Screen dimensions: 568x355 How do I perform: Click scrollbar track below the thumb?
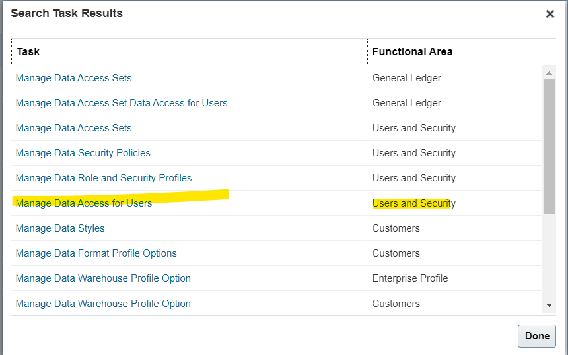(549, 257)
